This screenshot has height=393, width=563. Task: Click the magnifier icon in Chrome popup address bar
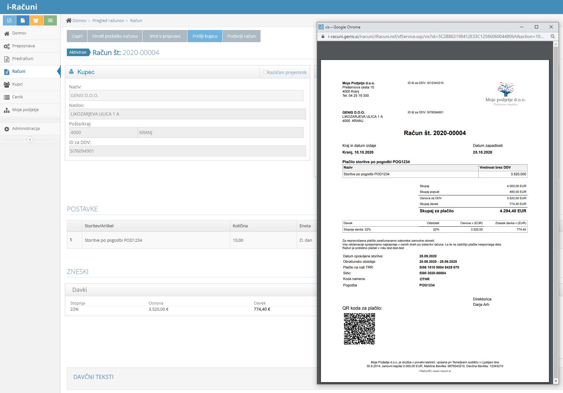click(552, 36)
